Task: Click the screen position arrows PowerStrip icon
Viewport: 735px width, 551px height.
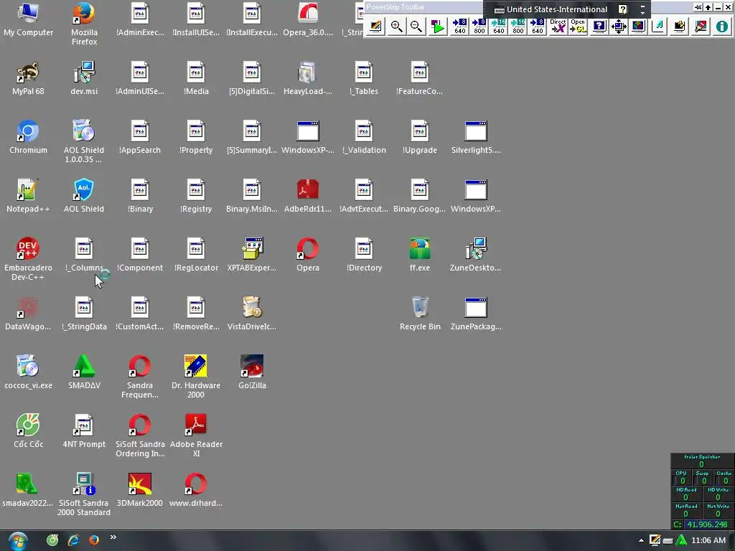Action: pos(619,27)
